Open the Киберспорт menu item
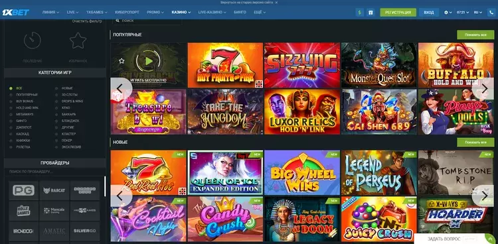The height and width of the screenshot is (244, 498). coord(127,13)
